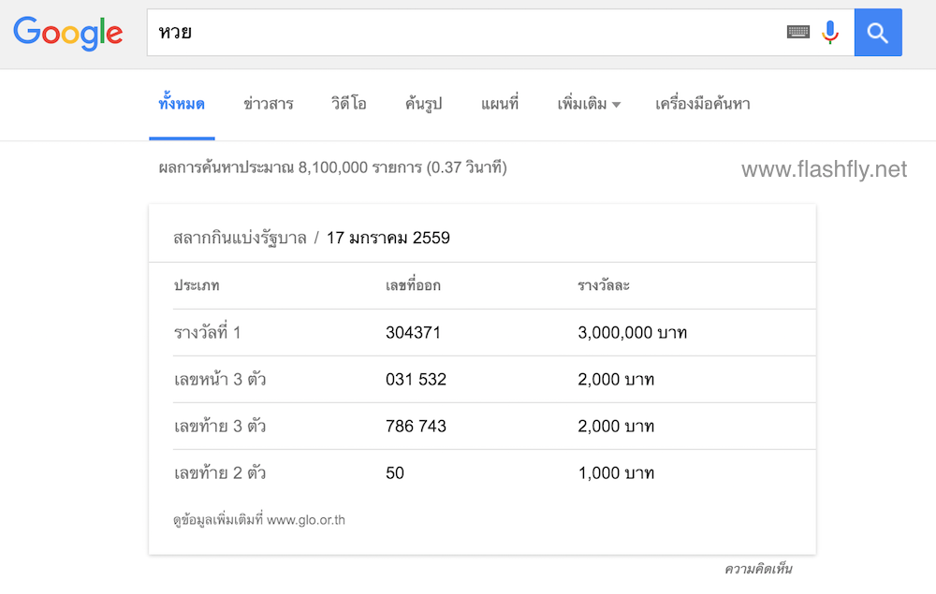936x594 pixels.
Task: Click the www.flashfly.net watermark text
Action: tap(825, 169)
